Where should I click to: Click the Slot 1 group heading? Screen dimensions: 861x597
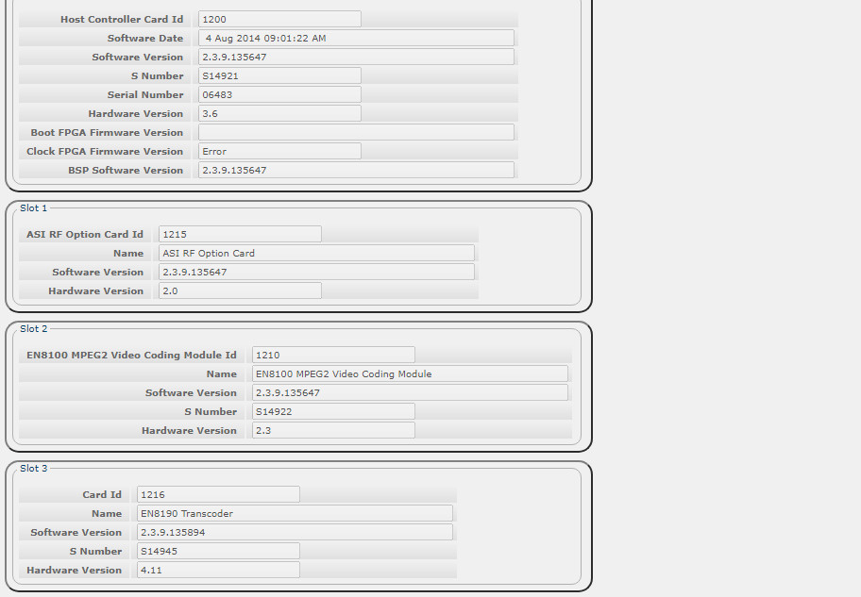[33, 208]
